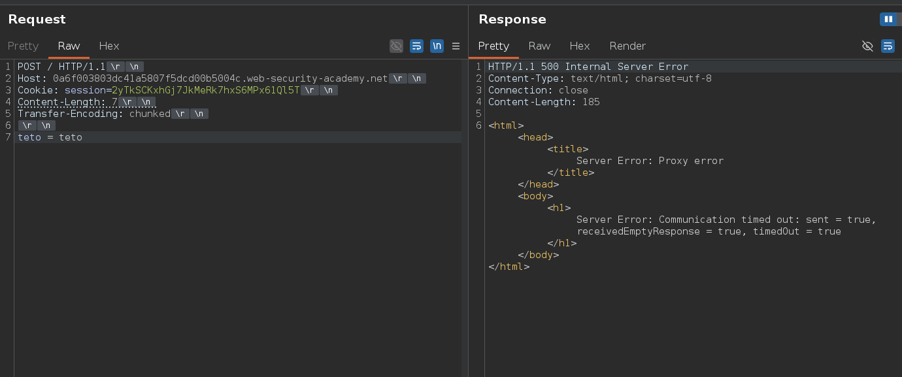Screen dimensions: 902x377
Task: Click the 'Request' panel heading
Action: tap(37, 20)
